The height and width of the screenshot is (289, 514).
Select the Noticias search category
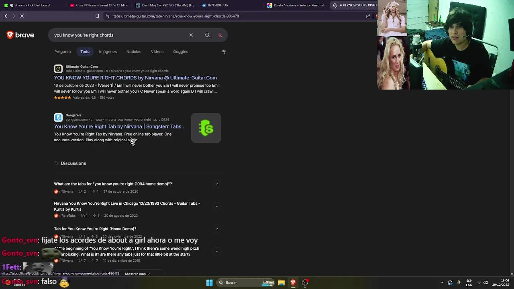[x=134, y=52]
